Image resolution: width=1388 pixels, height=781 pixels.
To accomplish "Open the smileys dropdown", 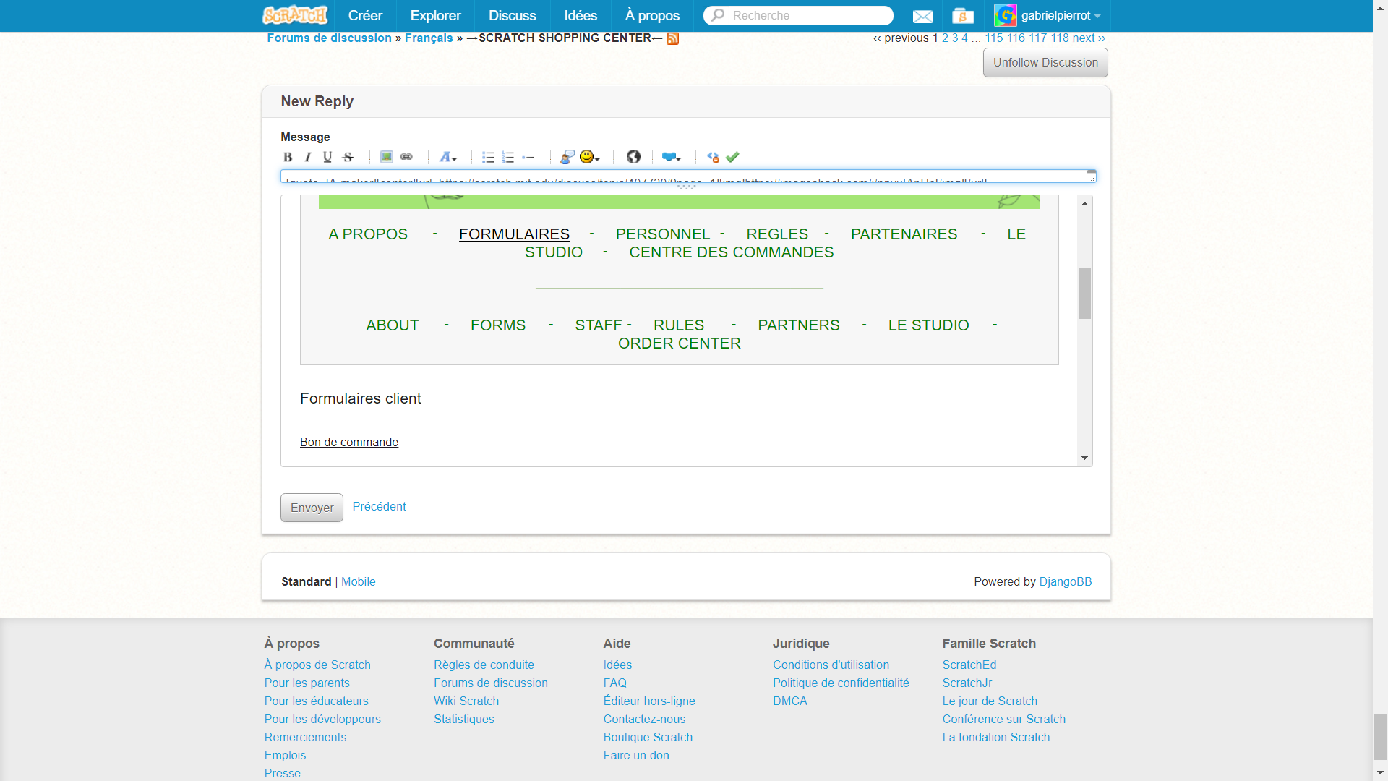I will pos(590,157).
